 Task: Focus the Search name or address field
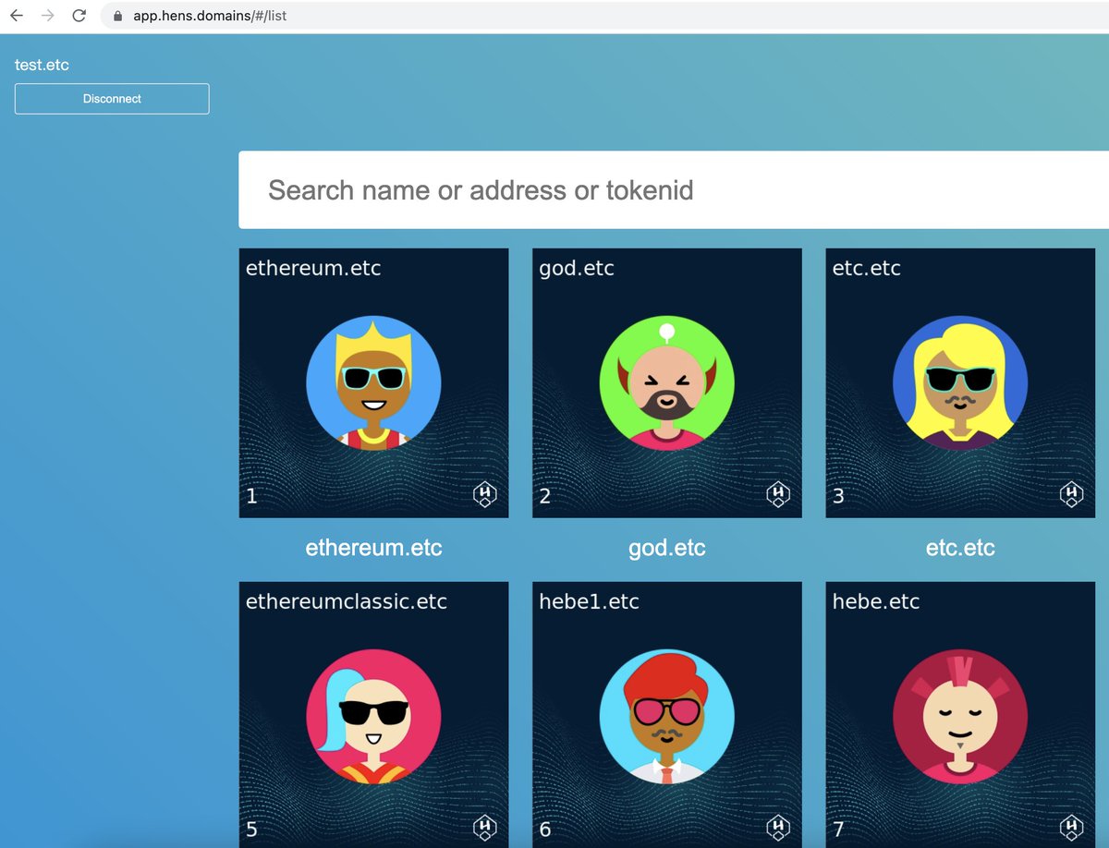point(674,190)
